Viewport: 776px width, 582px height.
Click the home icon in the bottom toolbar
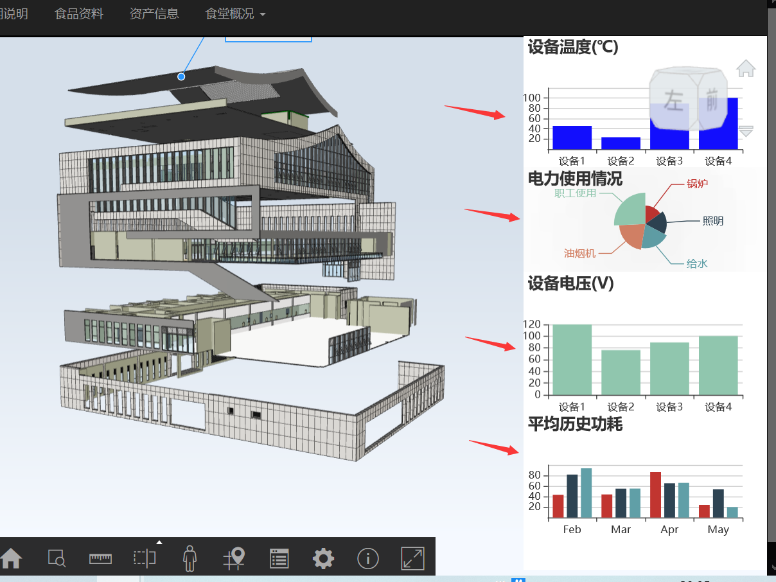click(11, 558)
